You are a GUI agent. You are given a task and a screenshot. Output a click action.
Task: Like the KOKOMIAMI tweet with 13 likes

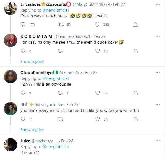[x=98, y=51]
